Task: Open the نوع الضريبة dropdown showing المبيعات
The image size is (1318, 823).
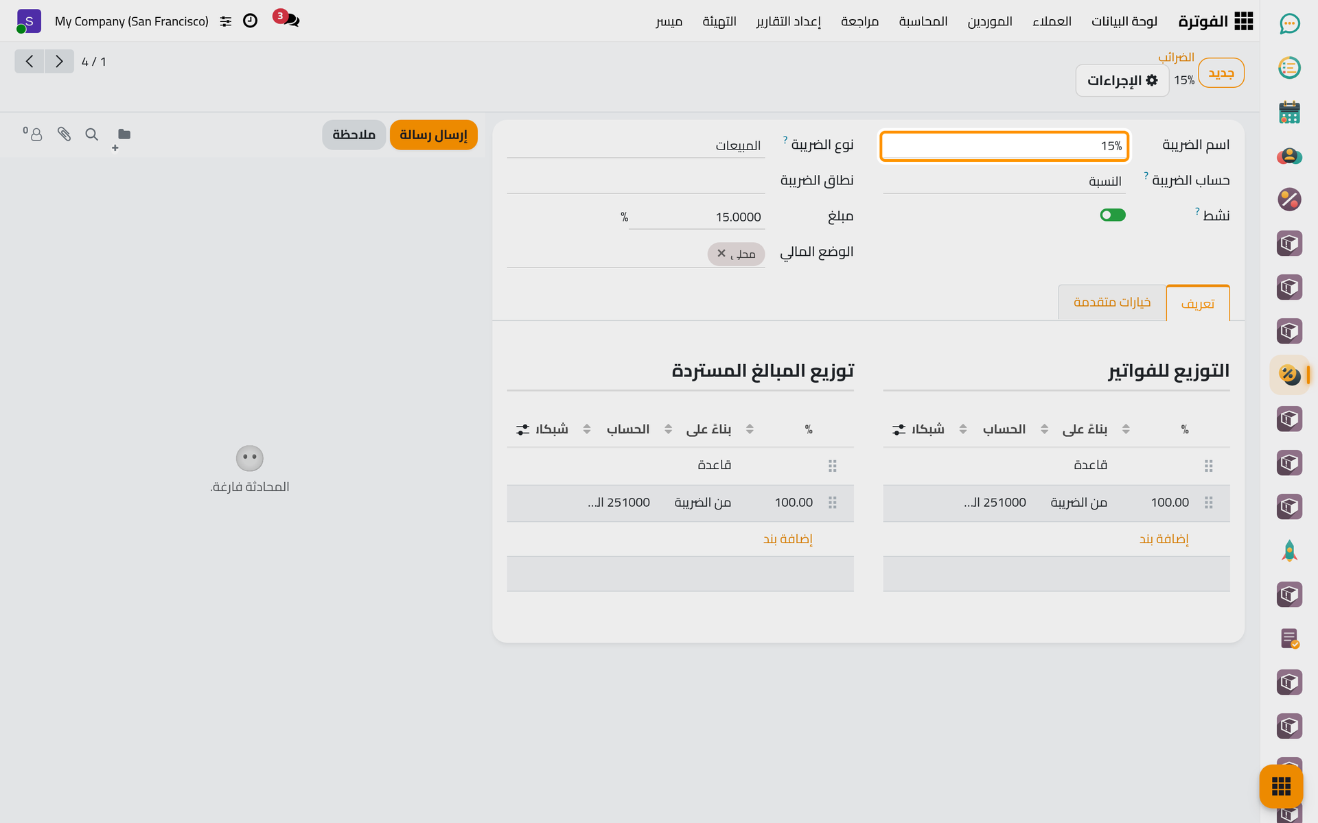Action: 636,145
